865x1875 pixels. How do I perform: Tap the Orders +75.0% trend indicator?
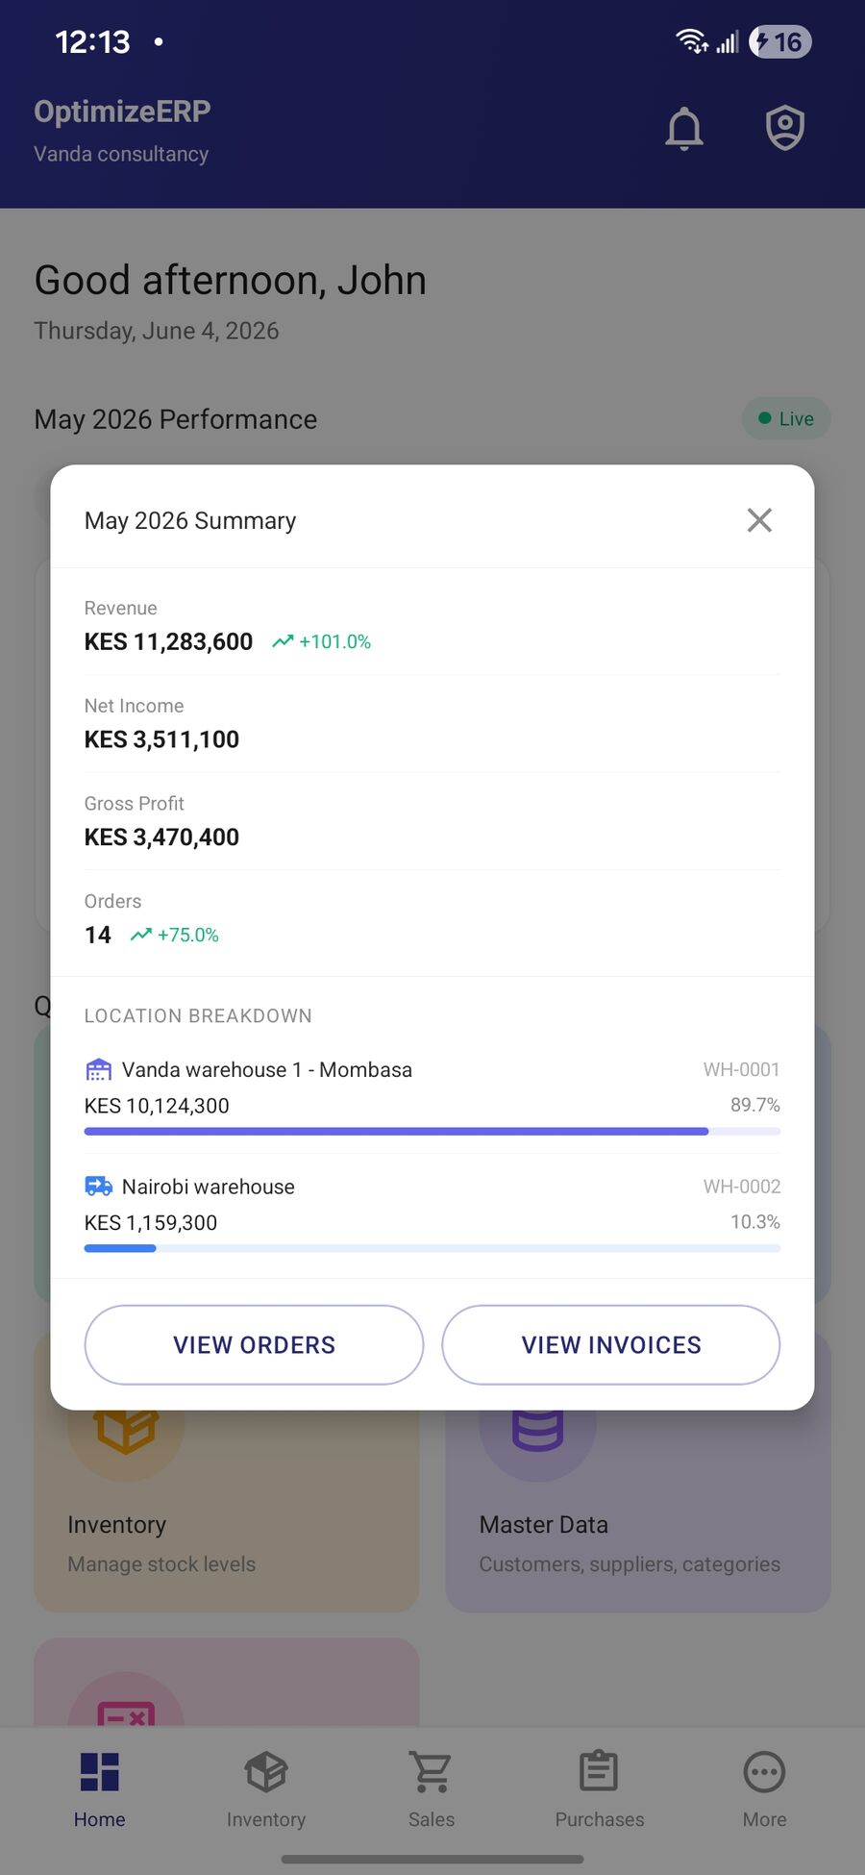pos(175,935)
